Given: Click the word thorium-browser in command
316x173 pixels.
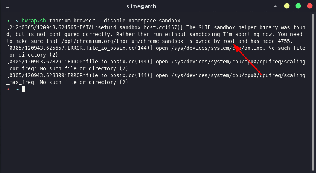Looking at the screenshot, I should [x=72, y=21].
